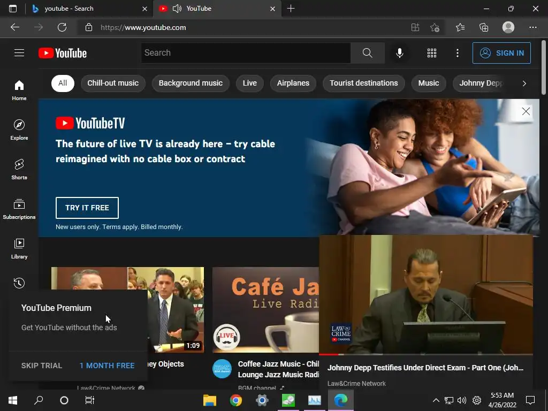Select the Chill-out music chip
Image resolution: width=548 pixels, height=411 pixels.
point(113,83)
